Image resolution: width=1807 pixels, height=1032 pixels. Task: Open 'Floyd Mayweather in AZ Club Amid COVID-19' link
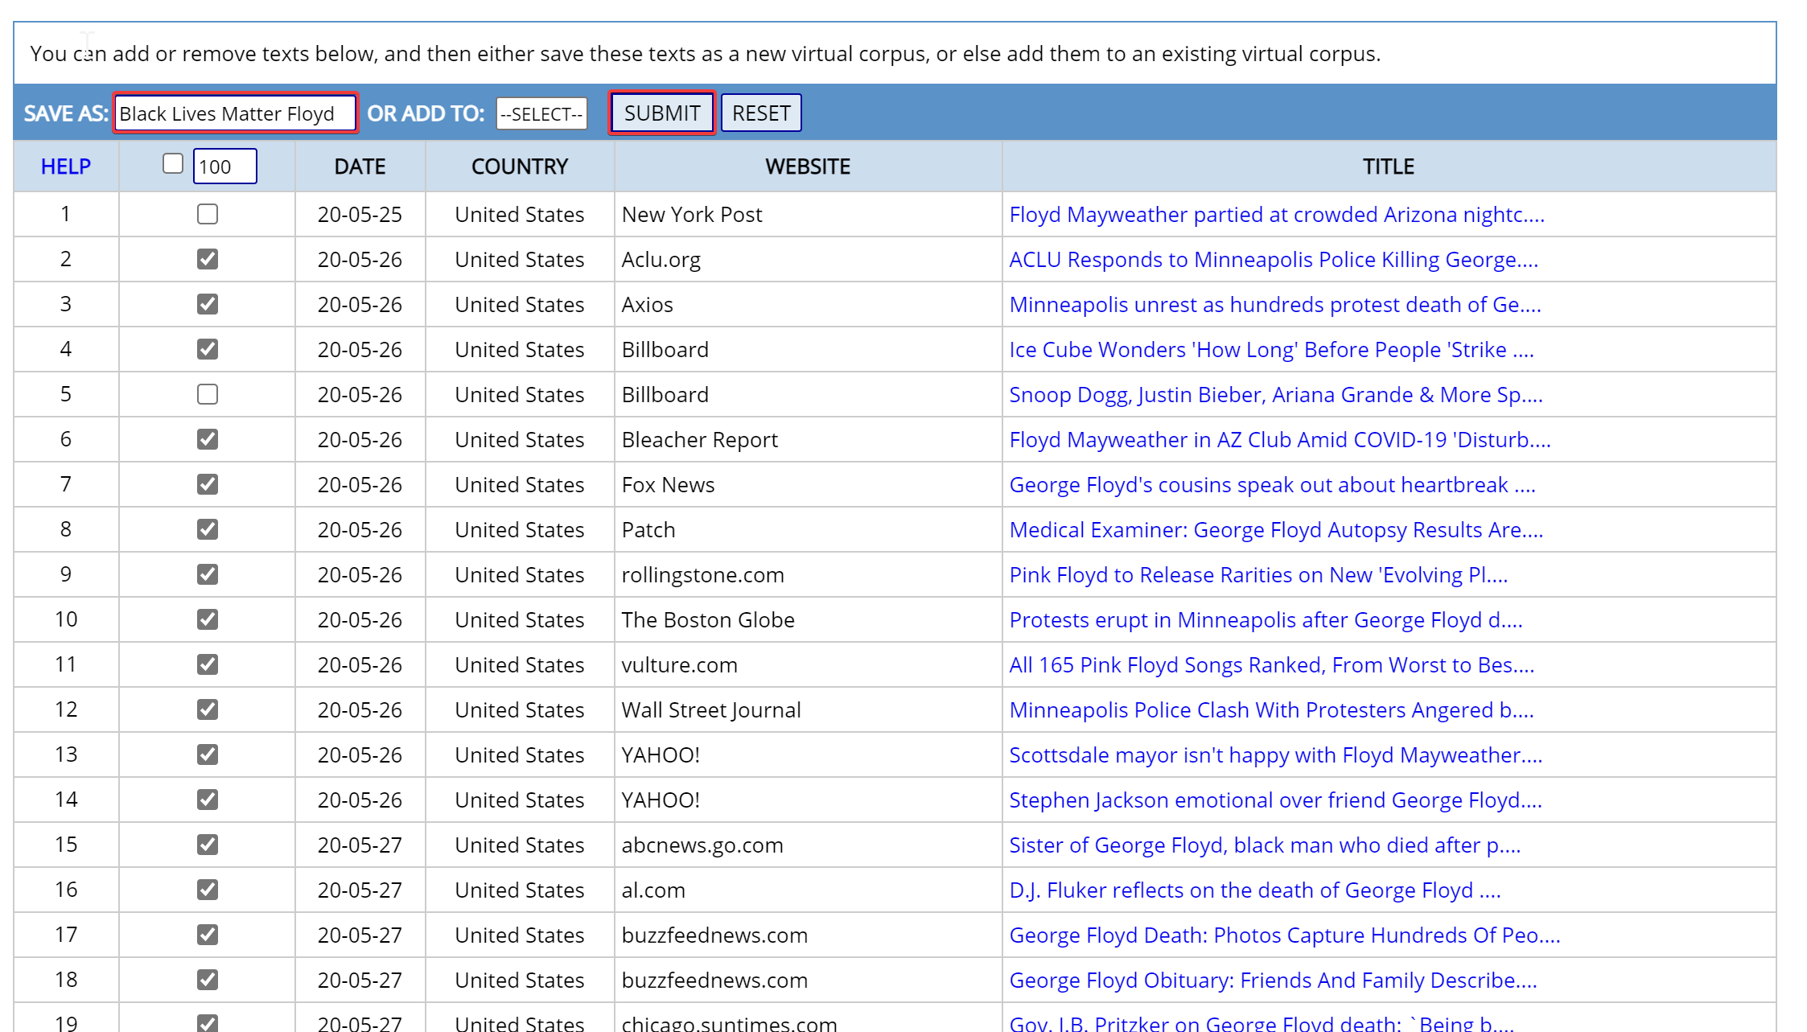click(x=1280, y=440)
